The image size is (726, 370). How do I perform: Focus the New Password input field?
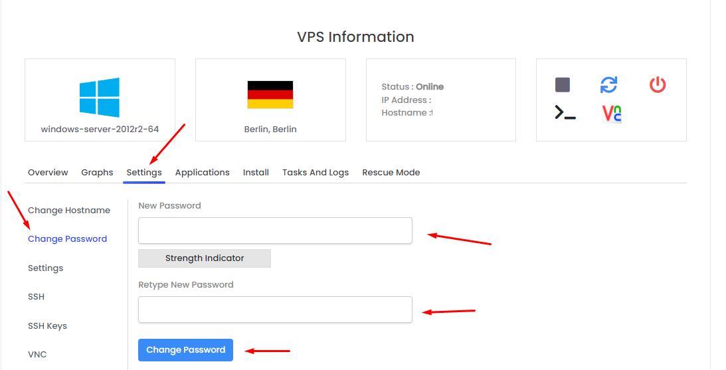(x=275, y=231)
